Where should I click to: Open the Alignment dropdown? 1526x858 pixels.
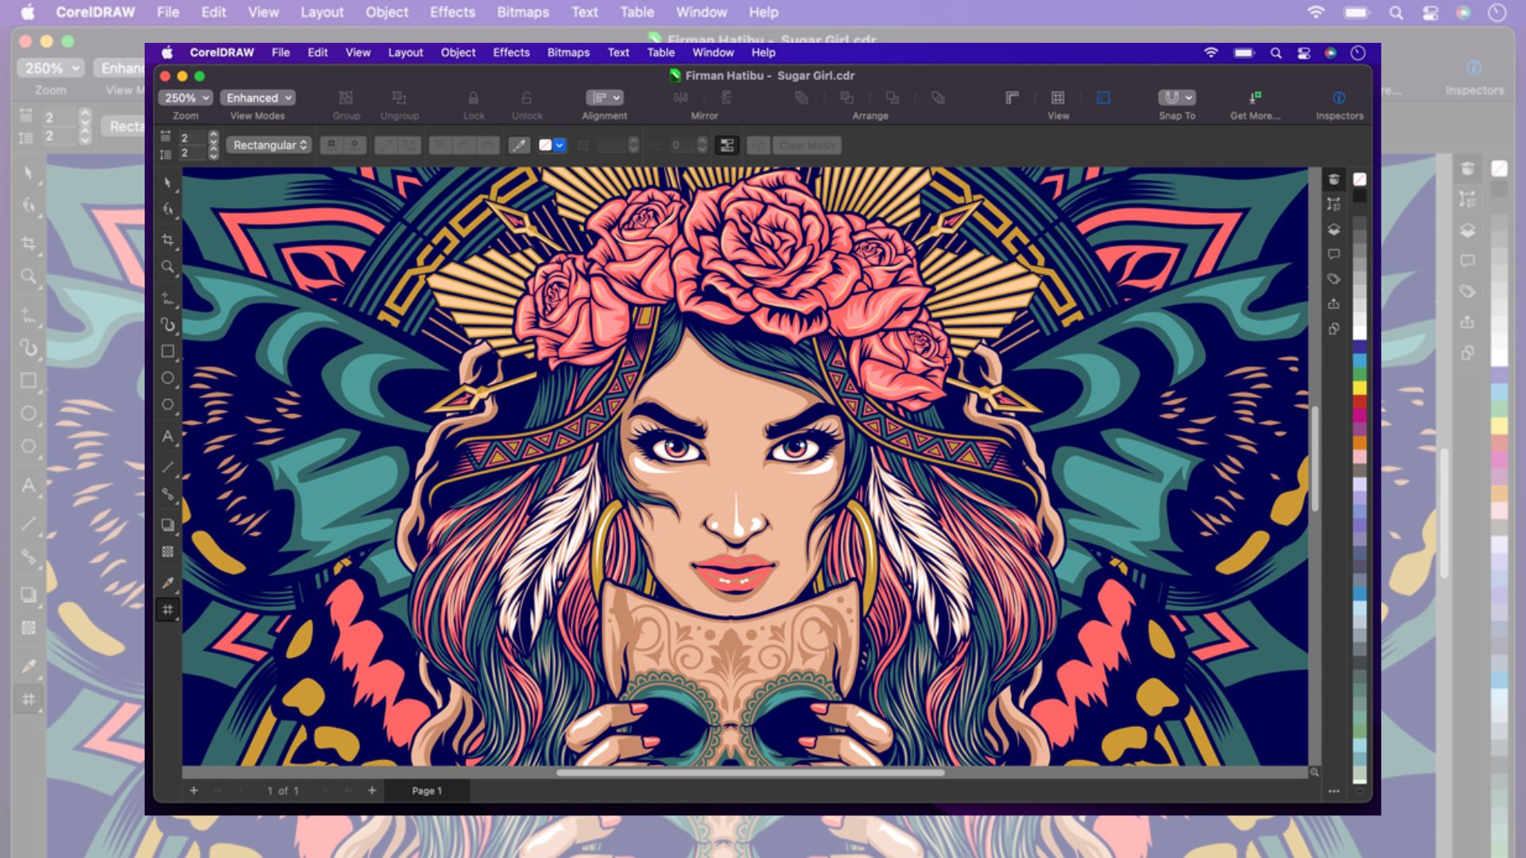(604, 98)
